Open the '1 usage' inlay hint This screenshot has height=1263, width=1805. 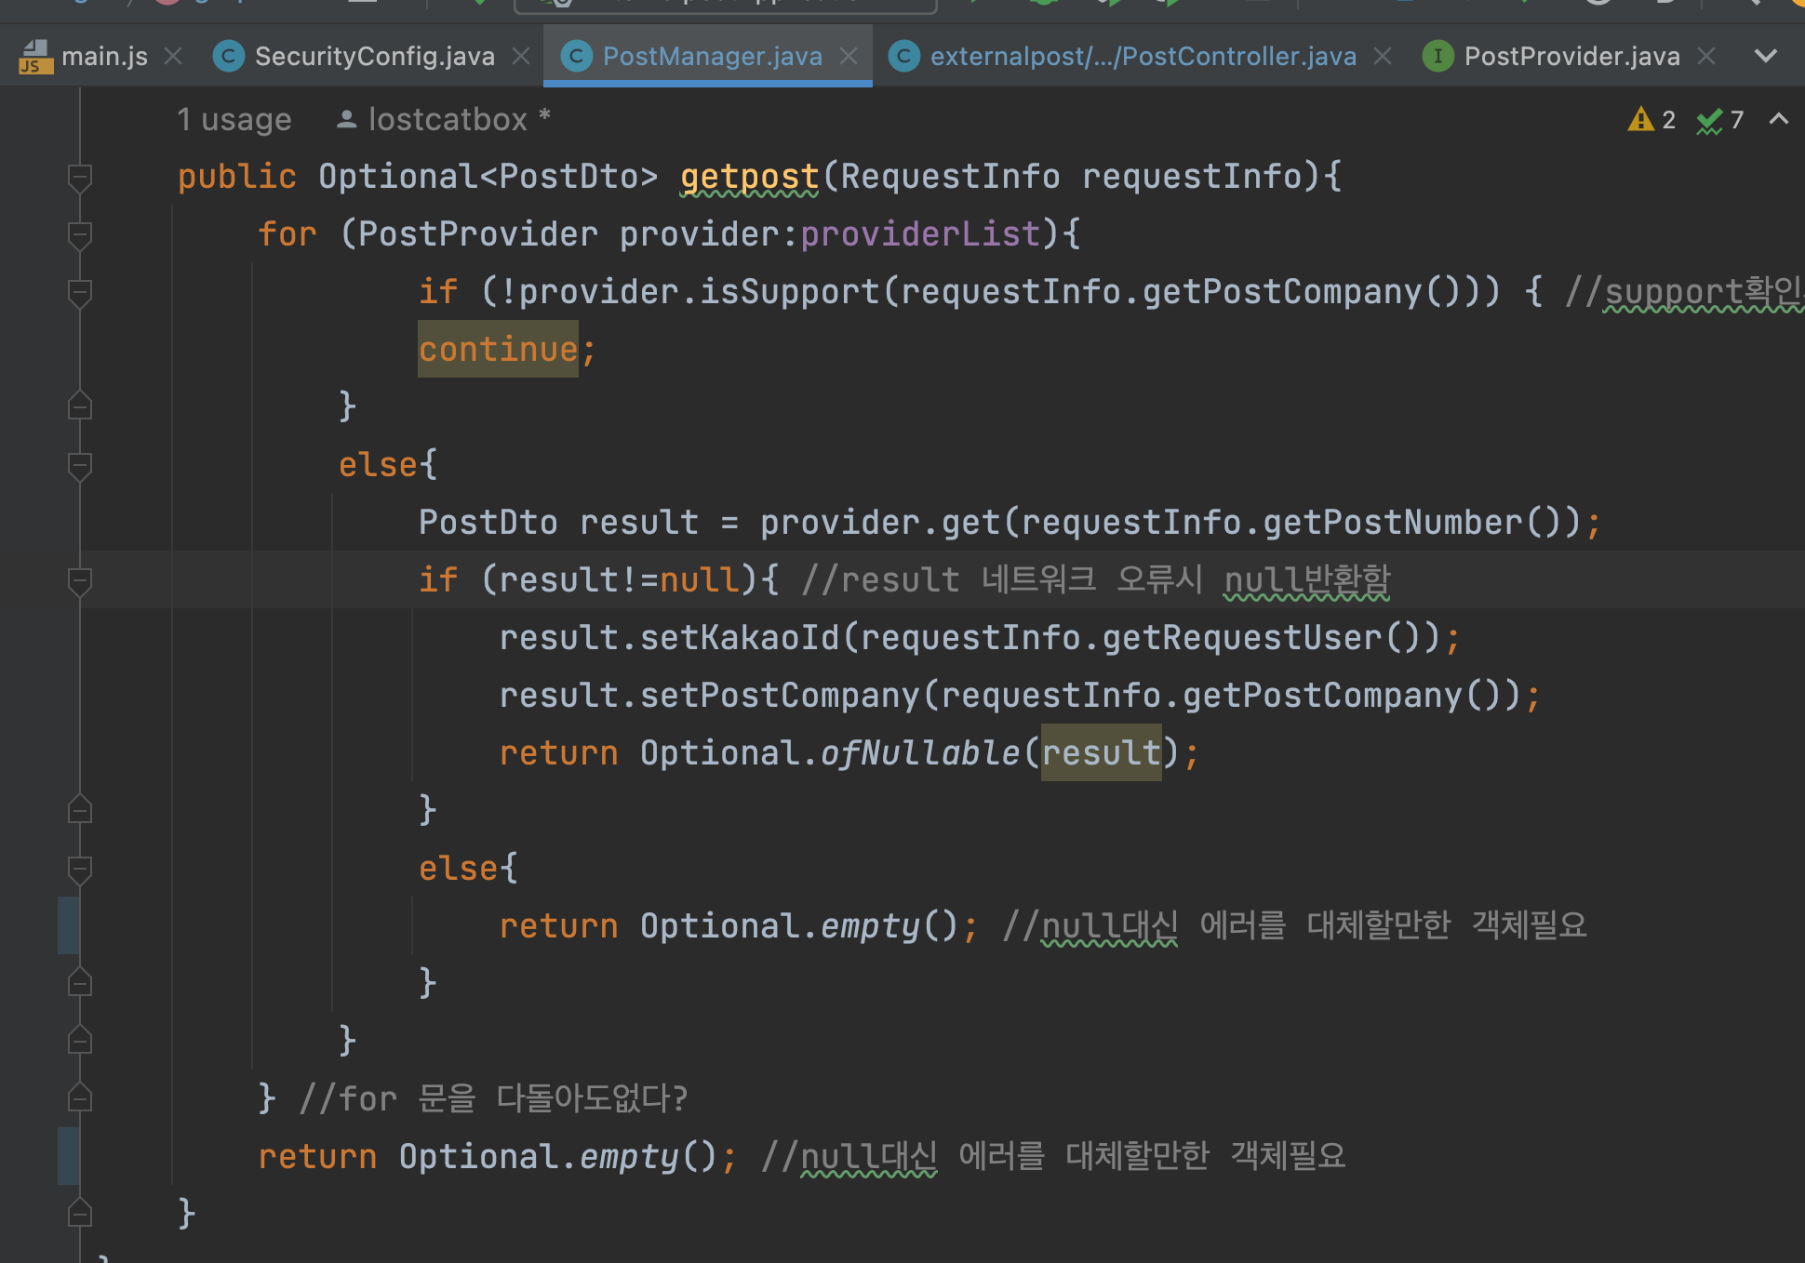(234, 120)
